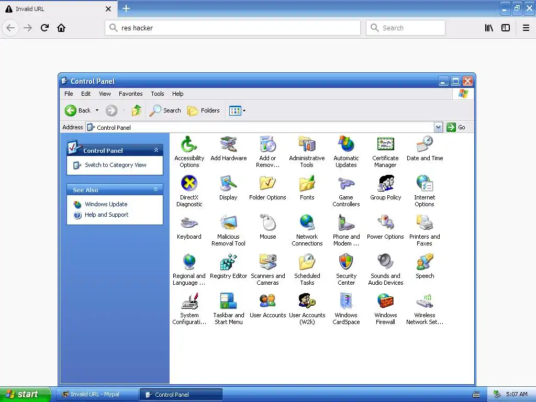Click the Go button
The image size is (536, 402).
(456, 127)
